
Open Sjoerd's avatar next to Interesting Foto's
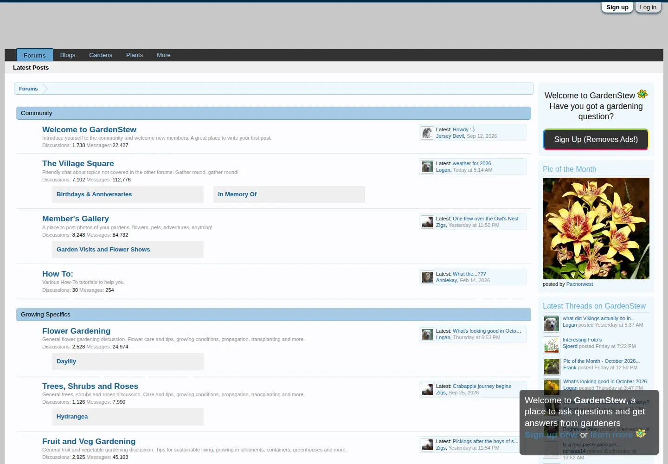[552, 345]
